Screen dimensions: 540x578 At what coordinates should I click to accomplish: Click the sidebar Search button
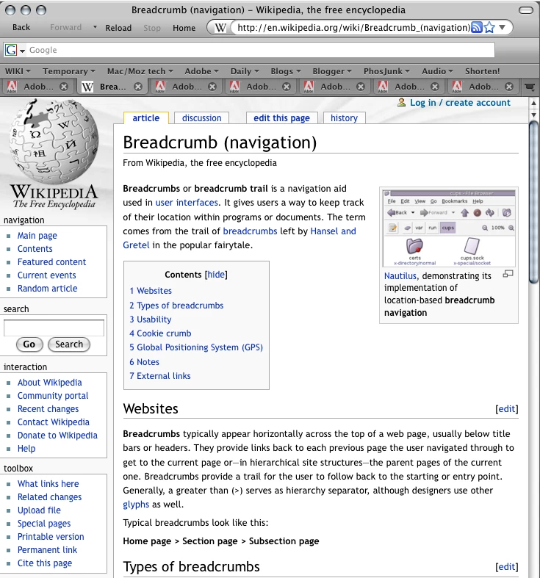pos(69,344)
